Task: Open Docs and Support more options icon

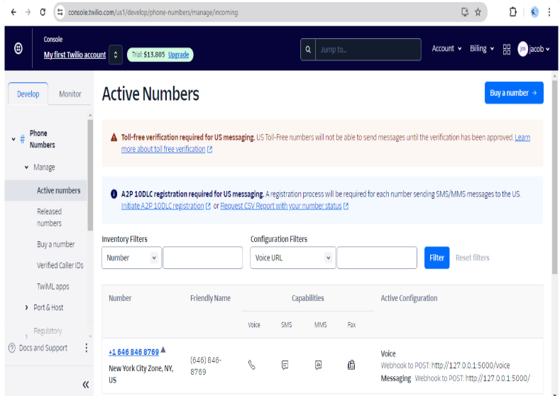Action: pyautogui.click(x=87, y=348)
